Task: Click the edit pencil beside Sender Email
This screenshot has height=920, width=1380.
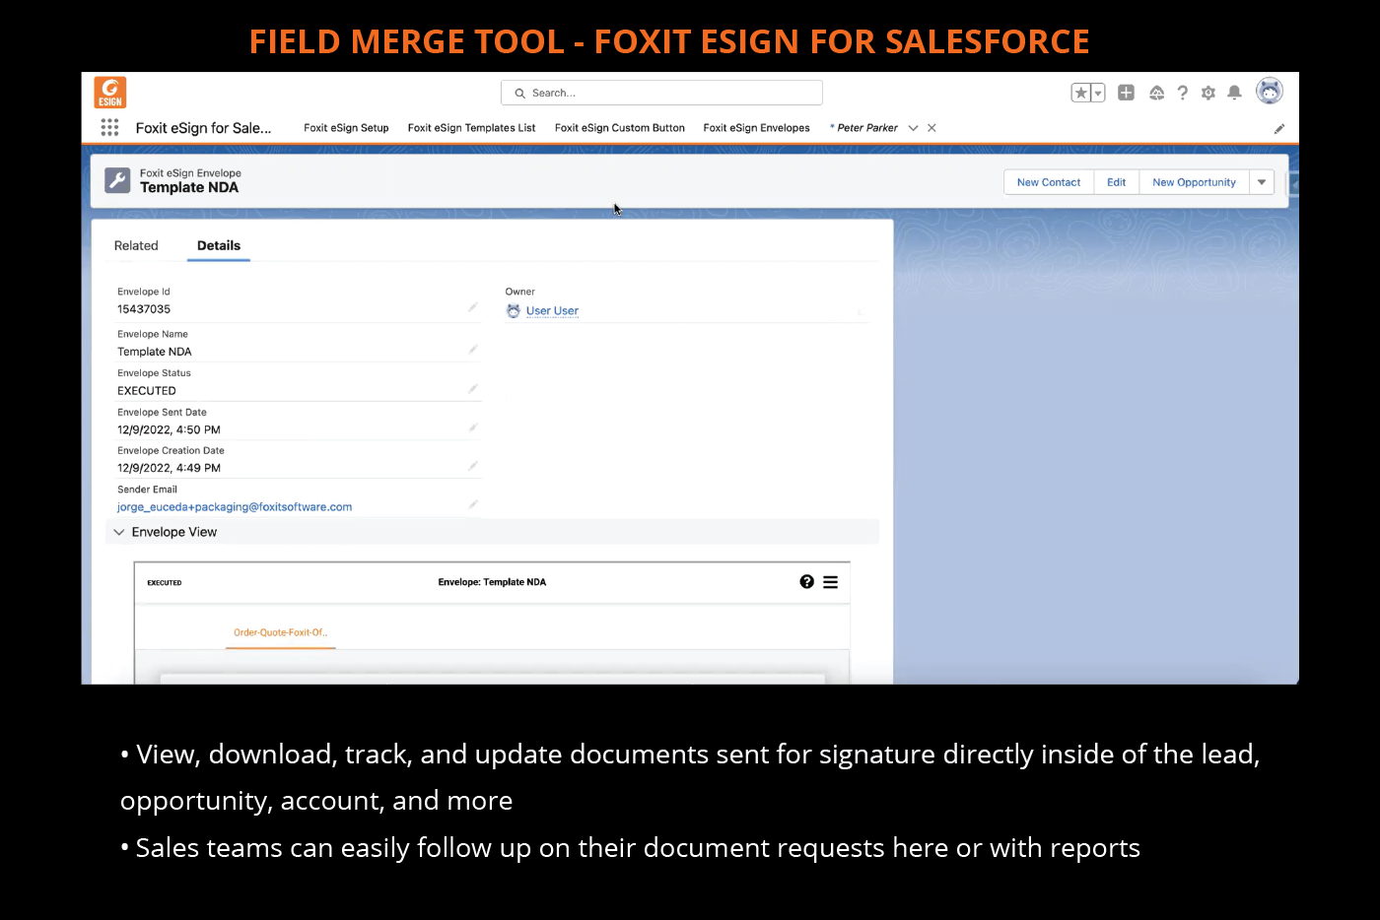Action: click(x=472, y=503)
